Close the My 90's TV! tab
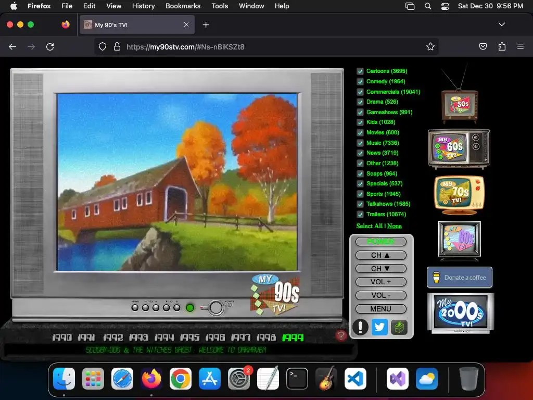The width and height of the screenshot is (533, 400). [x=186, y=24]
